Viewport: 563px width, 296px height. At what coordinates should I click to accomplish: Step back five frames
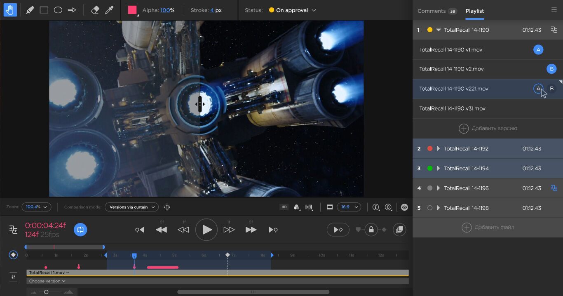click(162, 230)
